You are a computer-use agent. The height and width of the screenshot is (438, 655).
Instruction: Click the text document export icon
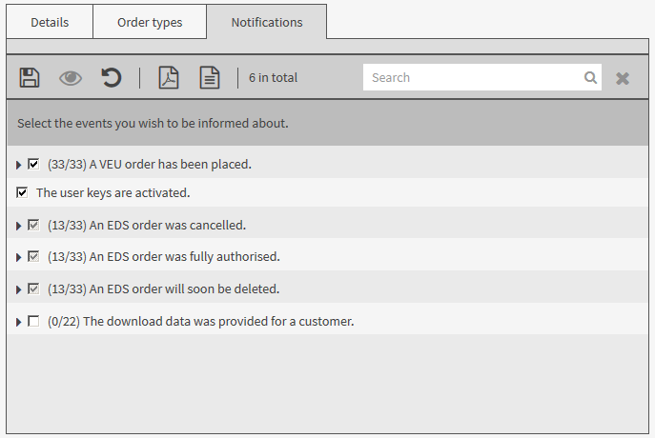click(210, 77)
